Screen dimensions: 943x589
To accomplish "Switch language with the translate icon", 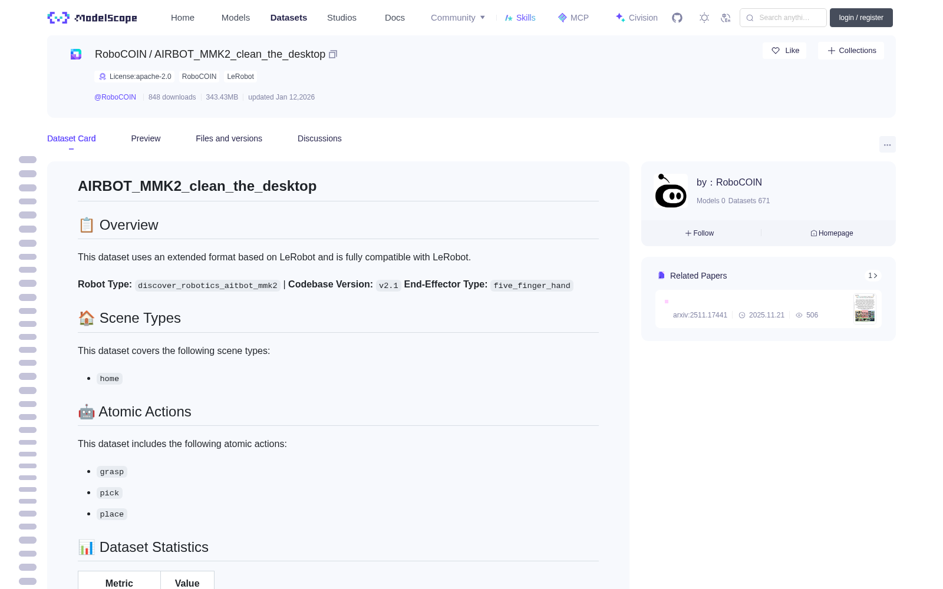I will coord(726,18).
